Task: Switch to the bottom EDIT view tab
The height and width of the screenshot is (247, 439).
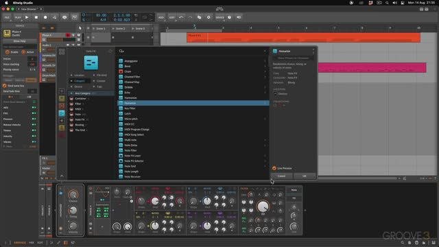Action: 40,243
